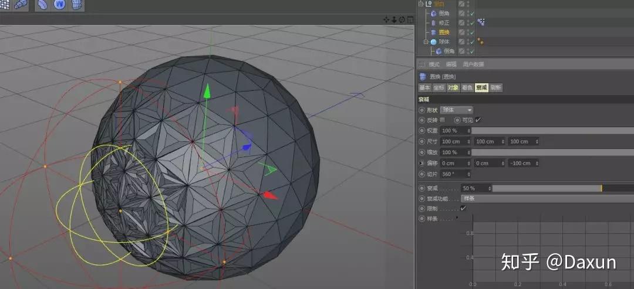Click the 置换 icon in attribute header
This screenshot has width=634, height=289.
[x=423, y=77]
